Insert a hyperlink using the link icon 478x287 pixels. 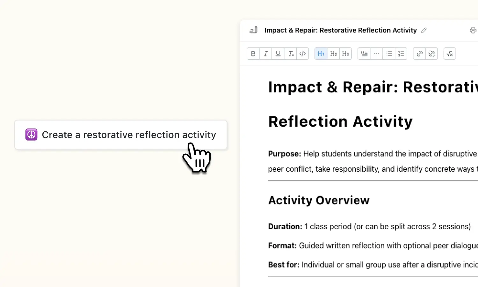click(x=419, y=54)
